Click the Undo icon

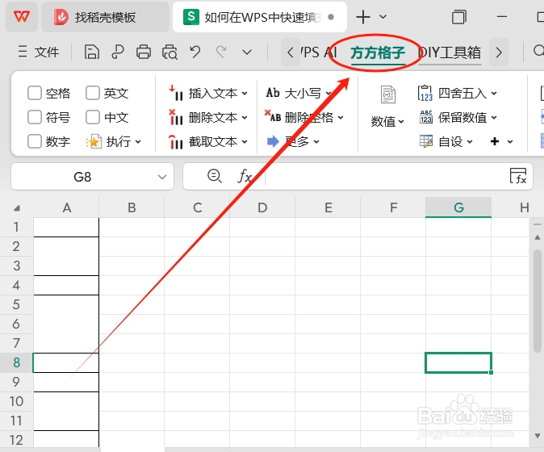tap(195, 52)
